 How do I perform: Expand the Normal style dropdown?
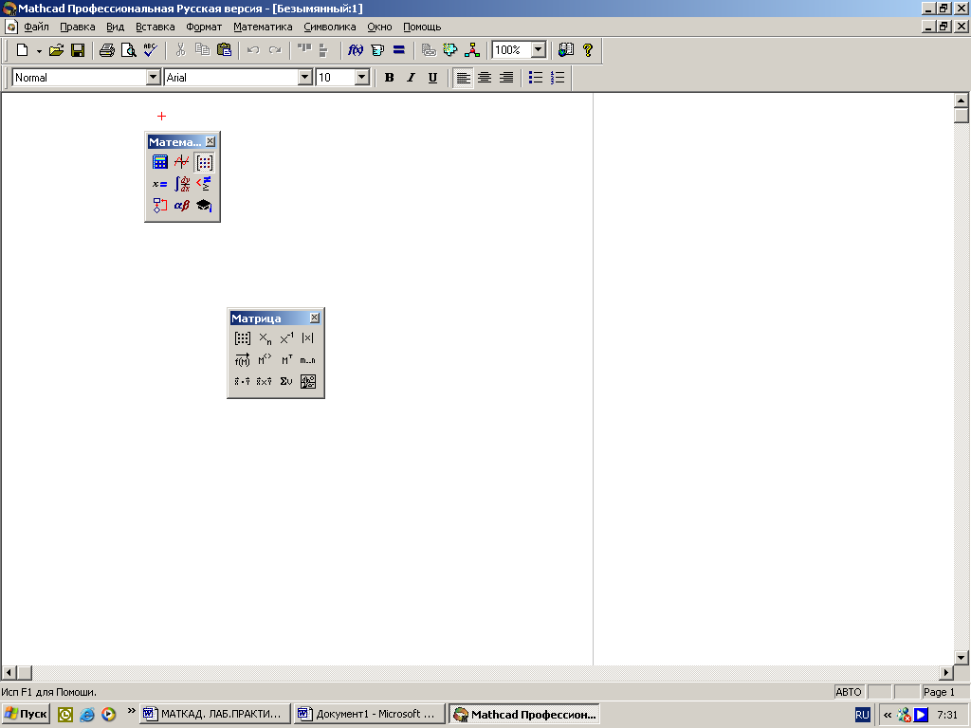tap(153, 78)
